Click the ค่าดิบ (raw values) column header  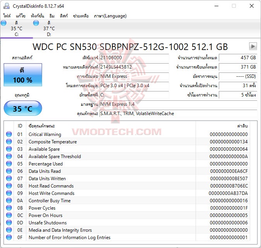(223, 126)
